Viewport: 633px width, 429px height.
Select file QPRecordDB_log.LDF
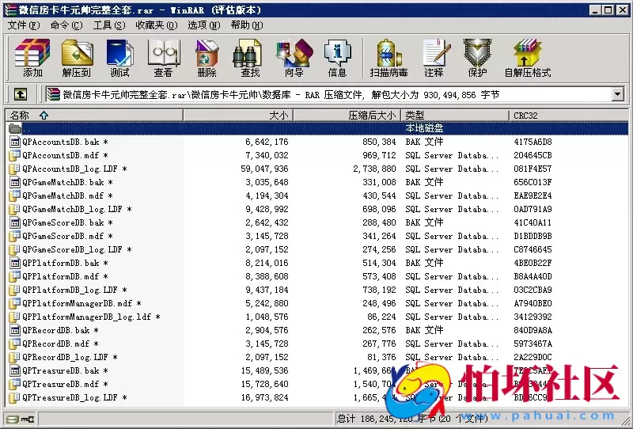coord(70,357)
